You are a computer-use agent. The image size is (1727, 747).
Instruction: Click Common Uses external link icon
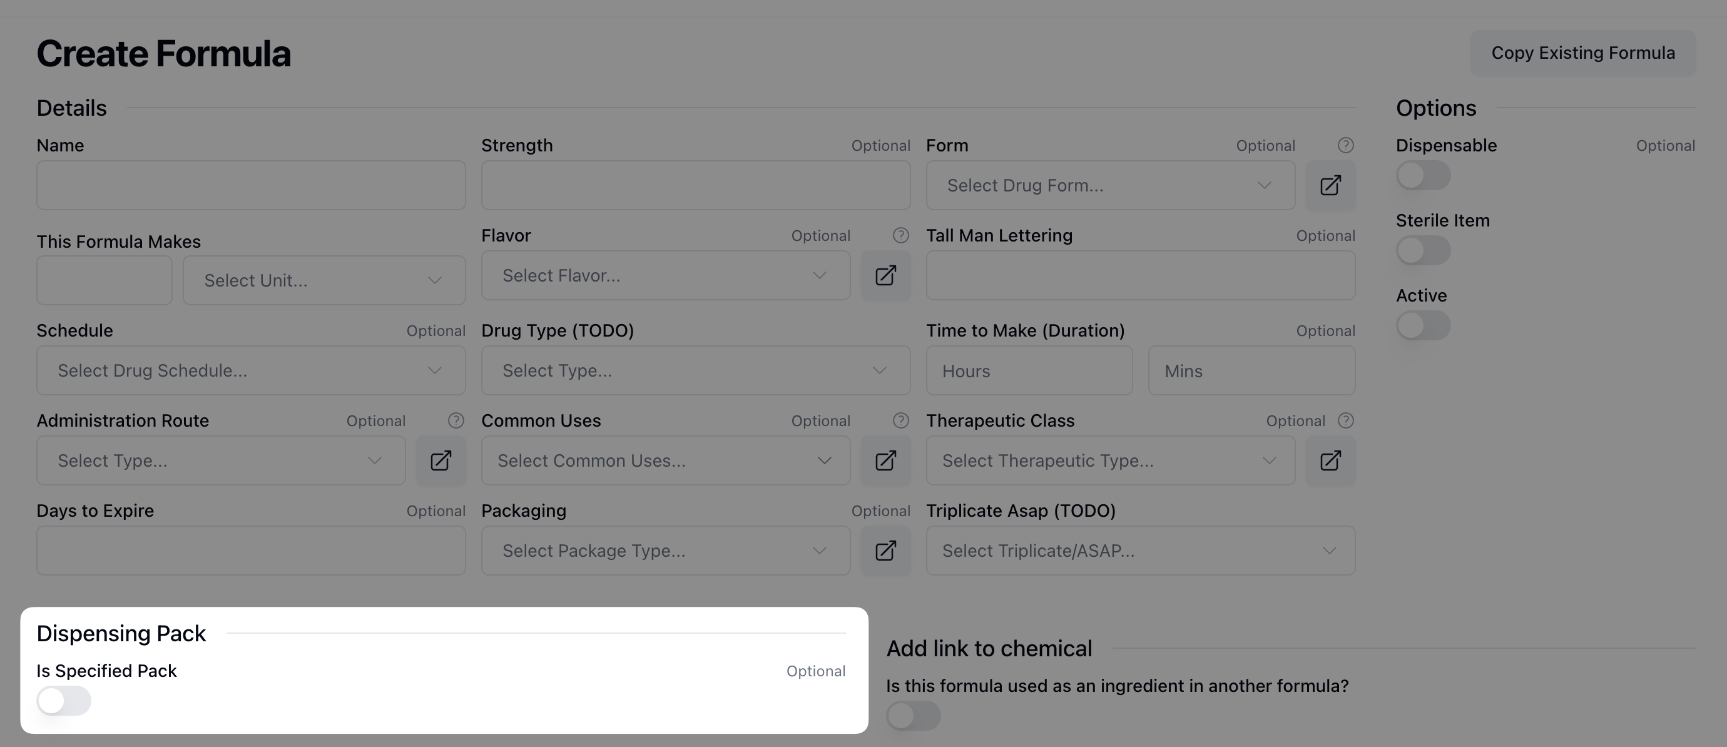(x=885, y=460)
